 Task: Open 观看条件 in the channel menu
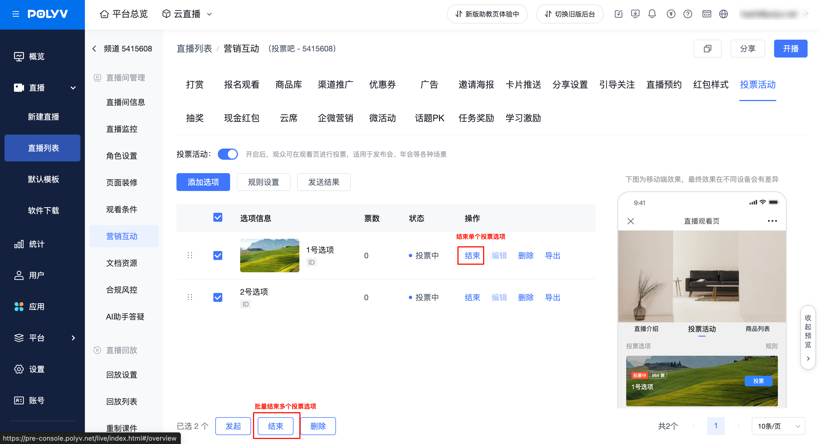(x=121, y=209)
